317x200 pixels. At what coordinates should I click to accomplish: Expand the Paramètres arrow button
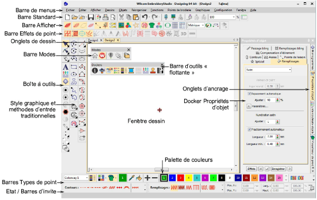click(x=249, y=106)
